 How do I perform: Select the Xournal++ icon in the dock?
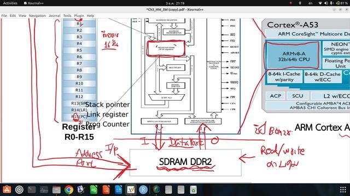[x=131, y=189]
